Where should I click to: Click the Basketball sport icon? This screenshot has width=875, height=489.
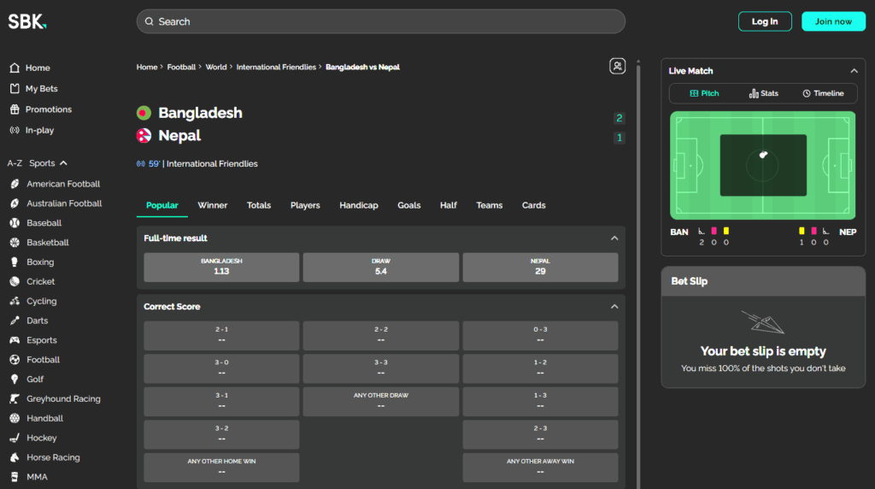pos(15,242)
